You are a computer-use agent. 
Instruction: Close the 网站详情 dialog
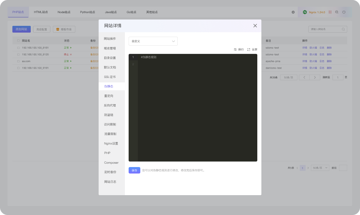pos(255,26)
